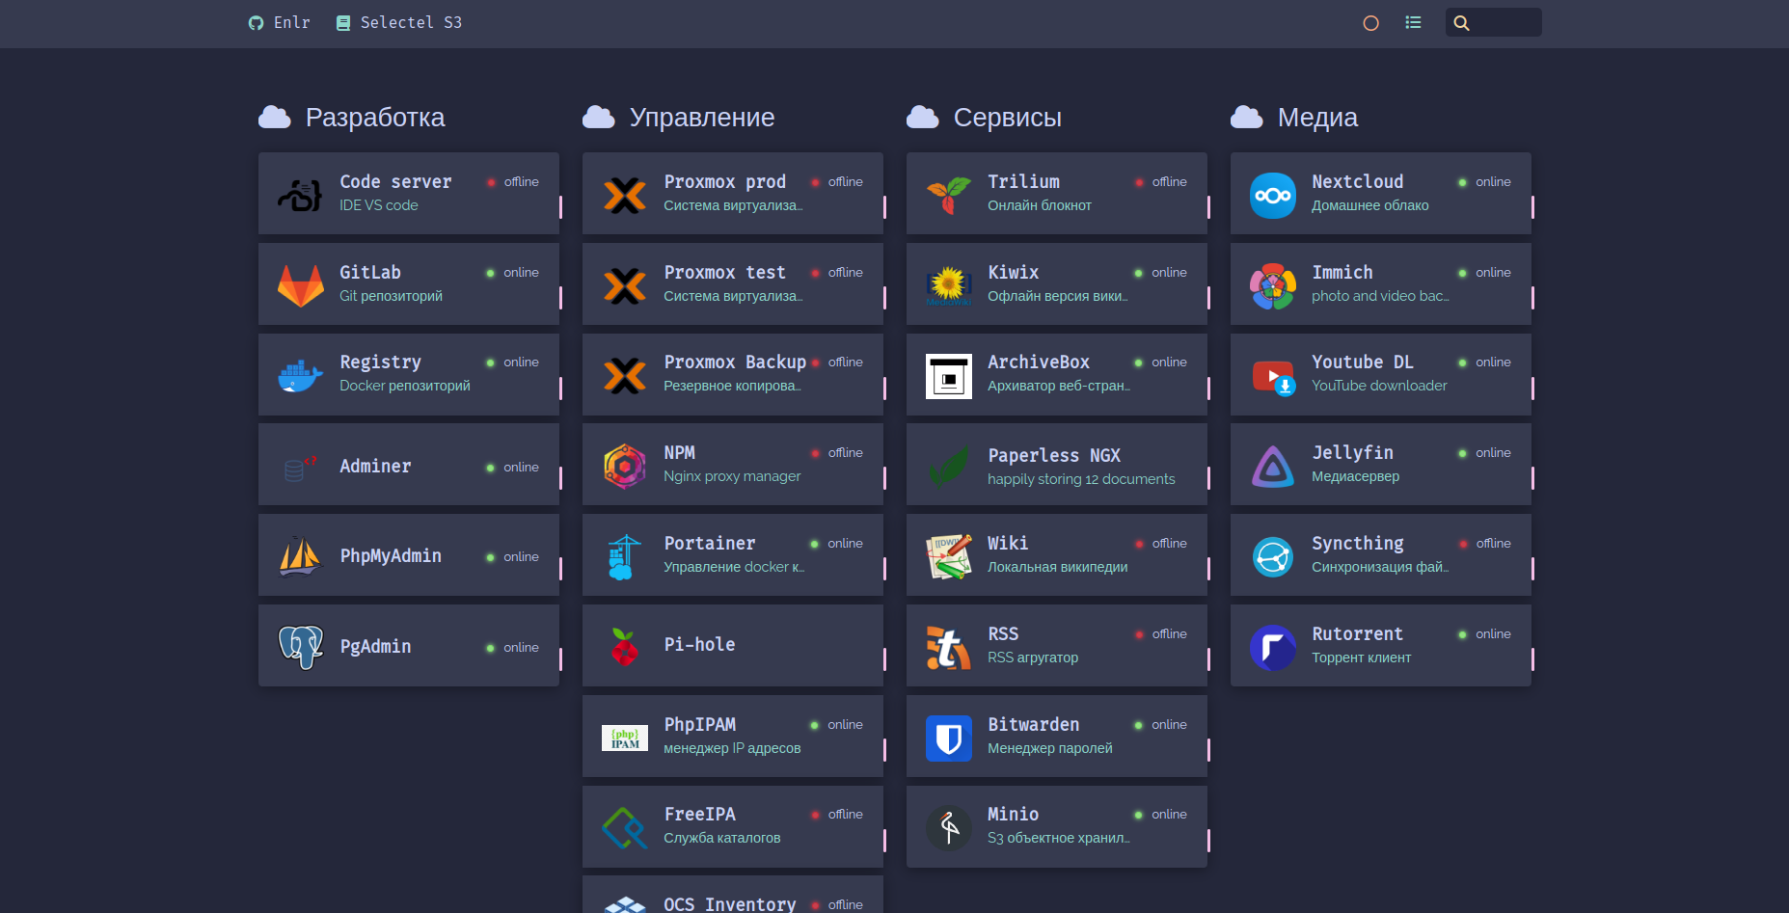Toggle theme with the orange circle icon
Screen dimensions: 1789x913
[x=1370, y=23]
